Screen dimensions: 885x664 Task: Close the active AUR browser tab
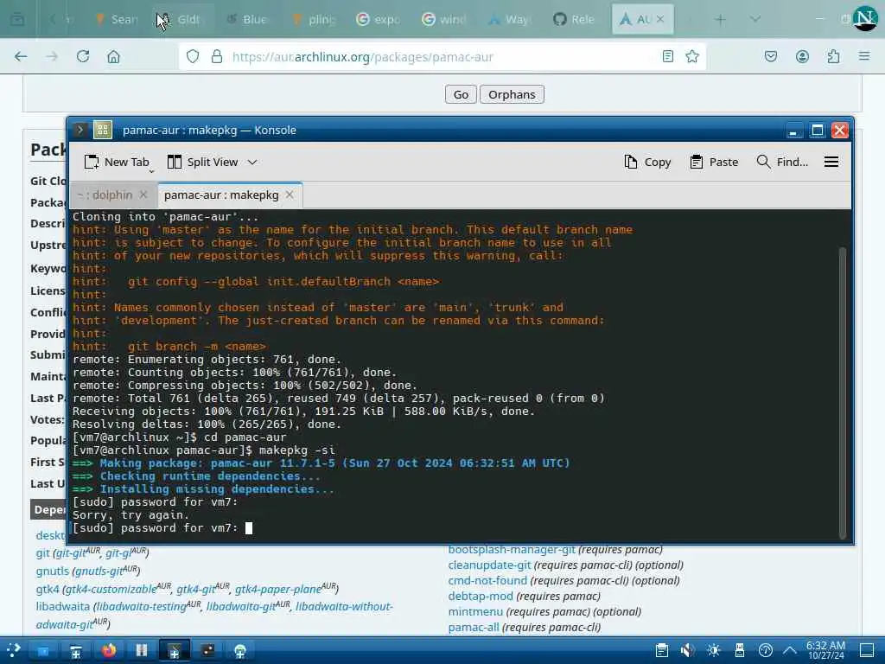coord(660,19)
